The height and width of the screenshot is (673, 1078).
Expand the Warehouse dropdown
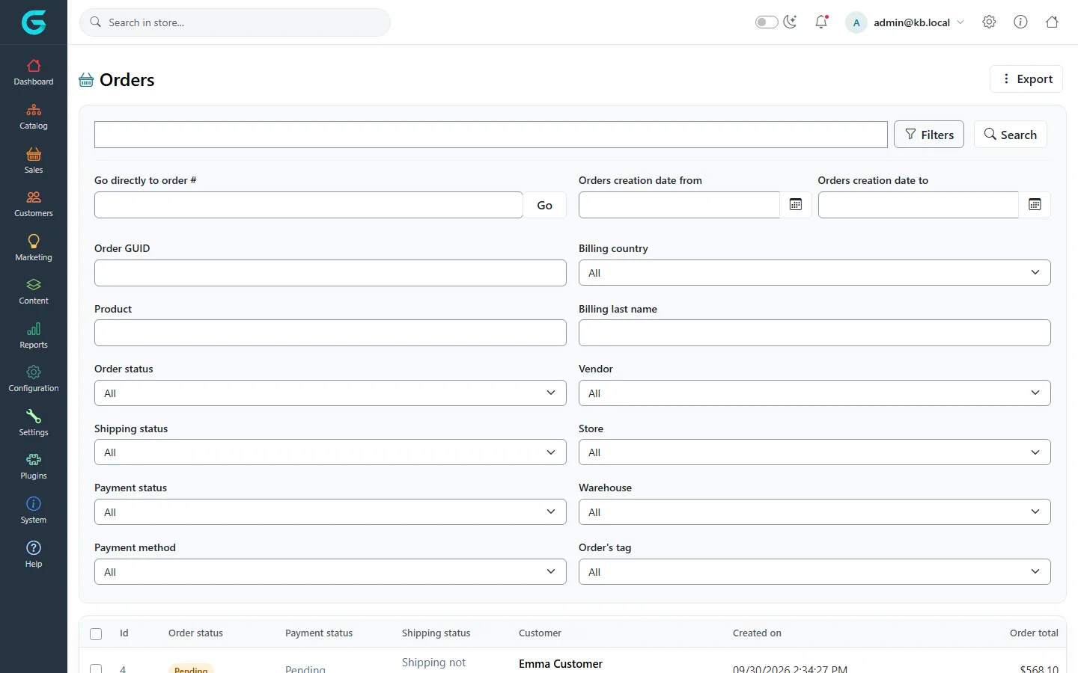[x=814, y=512]
